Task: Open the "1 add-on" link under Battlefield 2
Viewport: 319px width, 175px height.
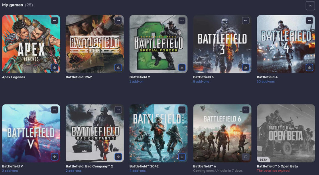Action: (x=136, y=81)
